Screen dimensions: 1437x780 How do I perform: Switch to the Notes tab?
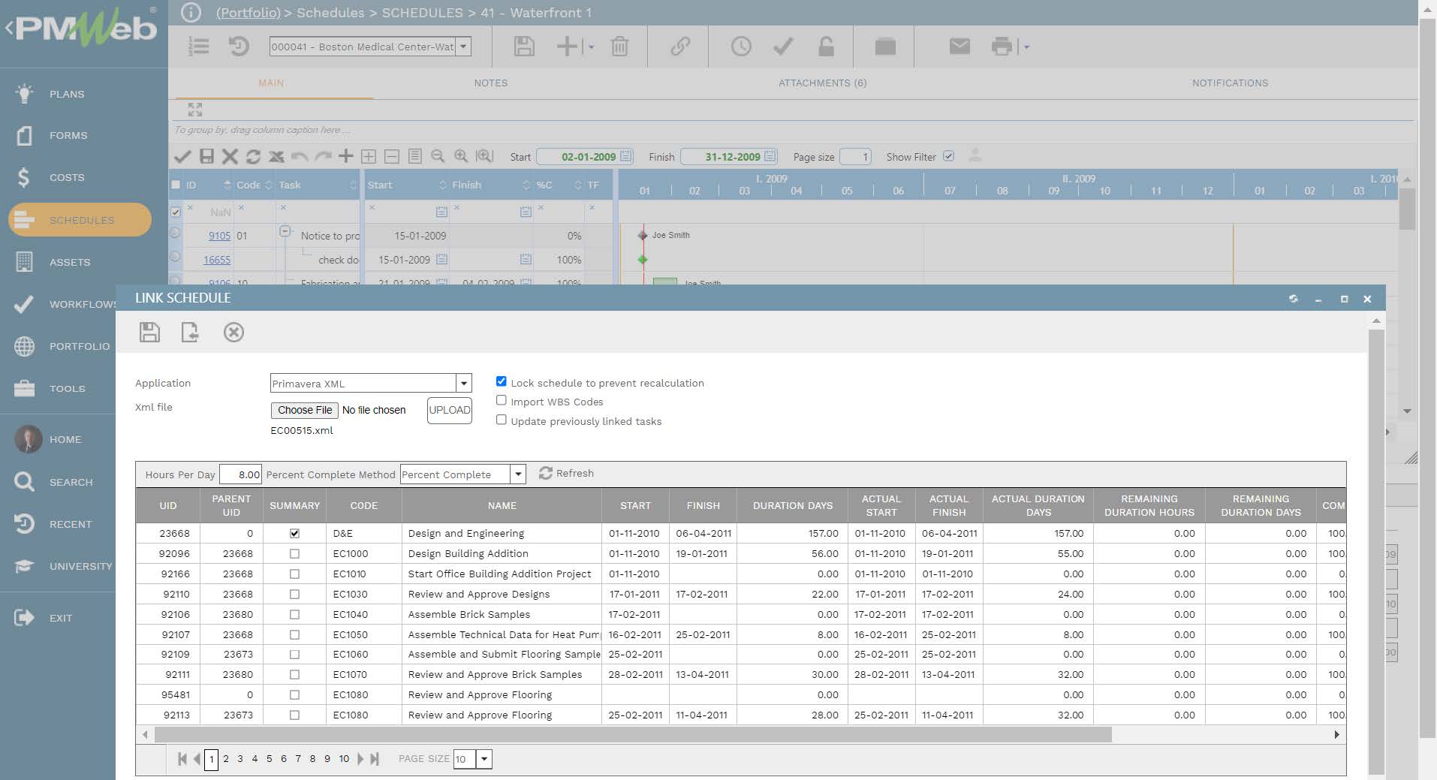coord(490,83)
